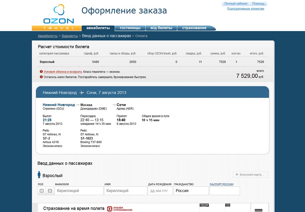Click the Фамилия input field
305x212 pixels.
pyautogui.click(x=79, y=191)
